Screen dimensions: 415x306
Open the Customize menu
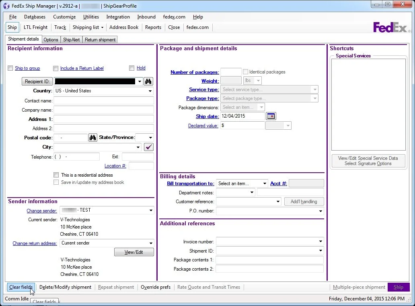coord(64,17)
